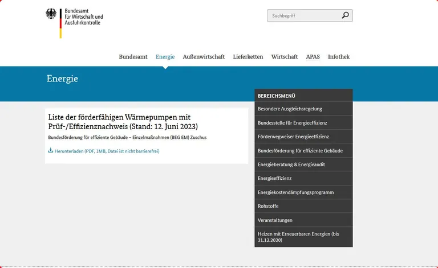
Task: Open the Rohstoffe sidebar link
Action: 268,206
